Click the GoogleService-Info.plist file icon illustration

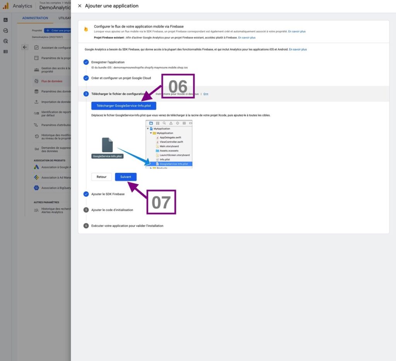(x=108, y=145)
